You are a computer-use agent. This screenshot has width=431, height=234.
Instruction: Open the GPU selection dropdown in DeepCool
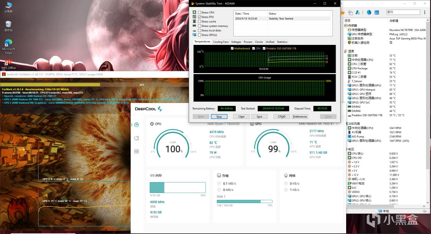pyautogui.click(x=337, y=124)
